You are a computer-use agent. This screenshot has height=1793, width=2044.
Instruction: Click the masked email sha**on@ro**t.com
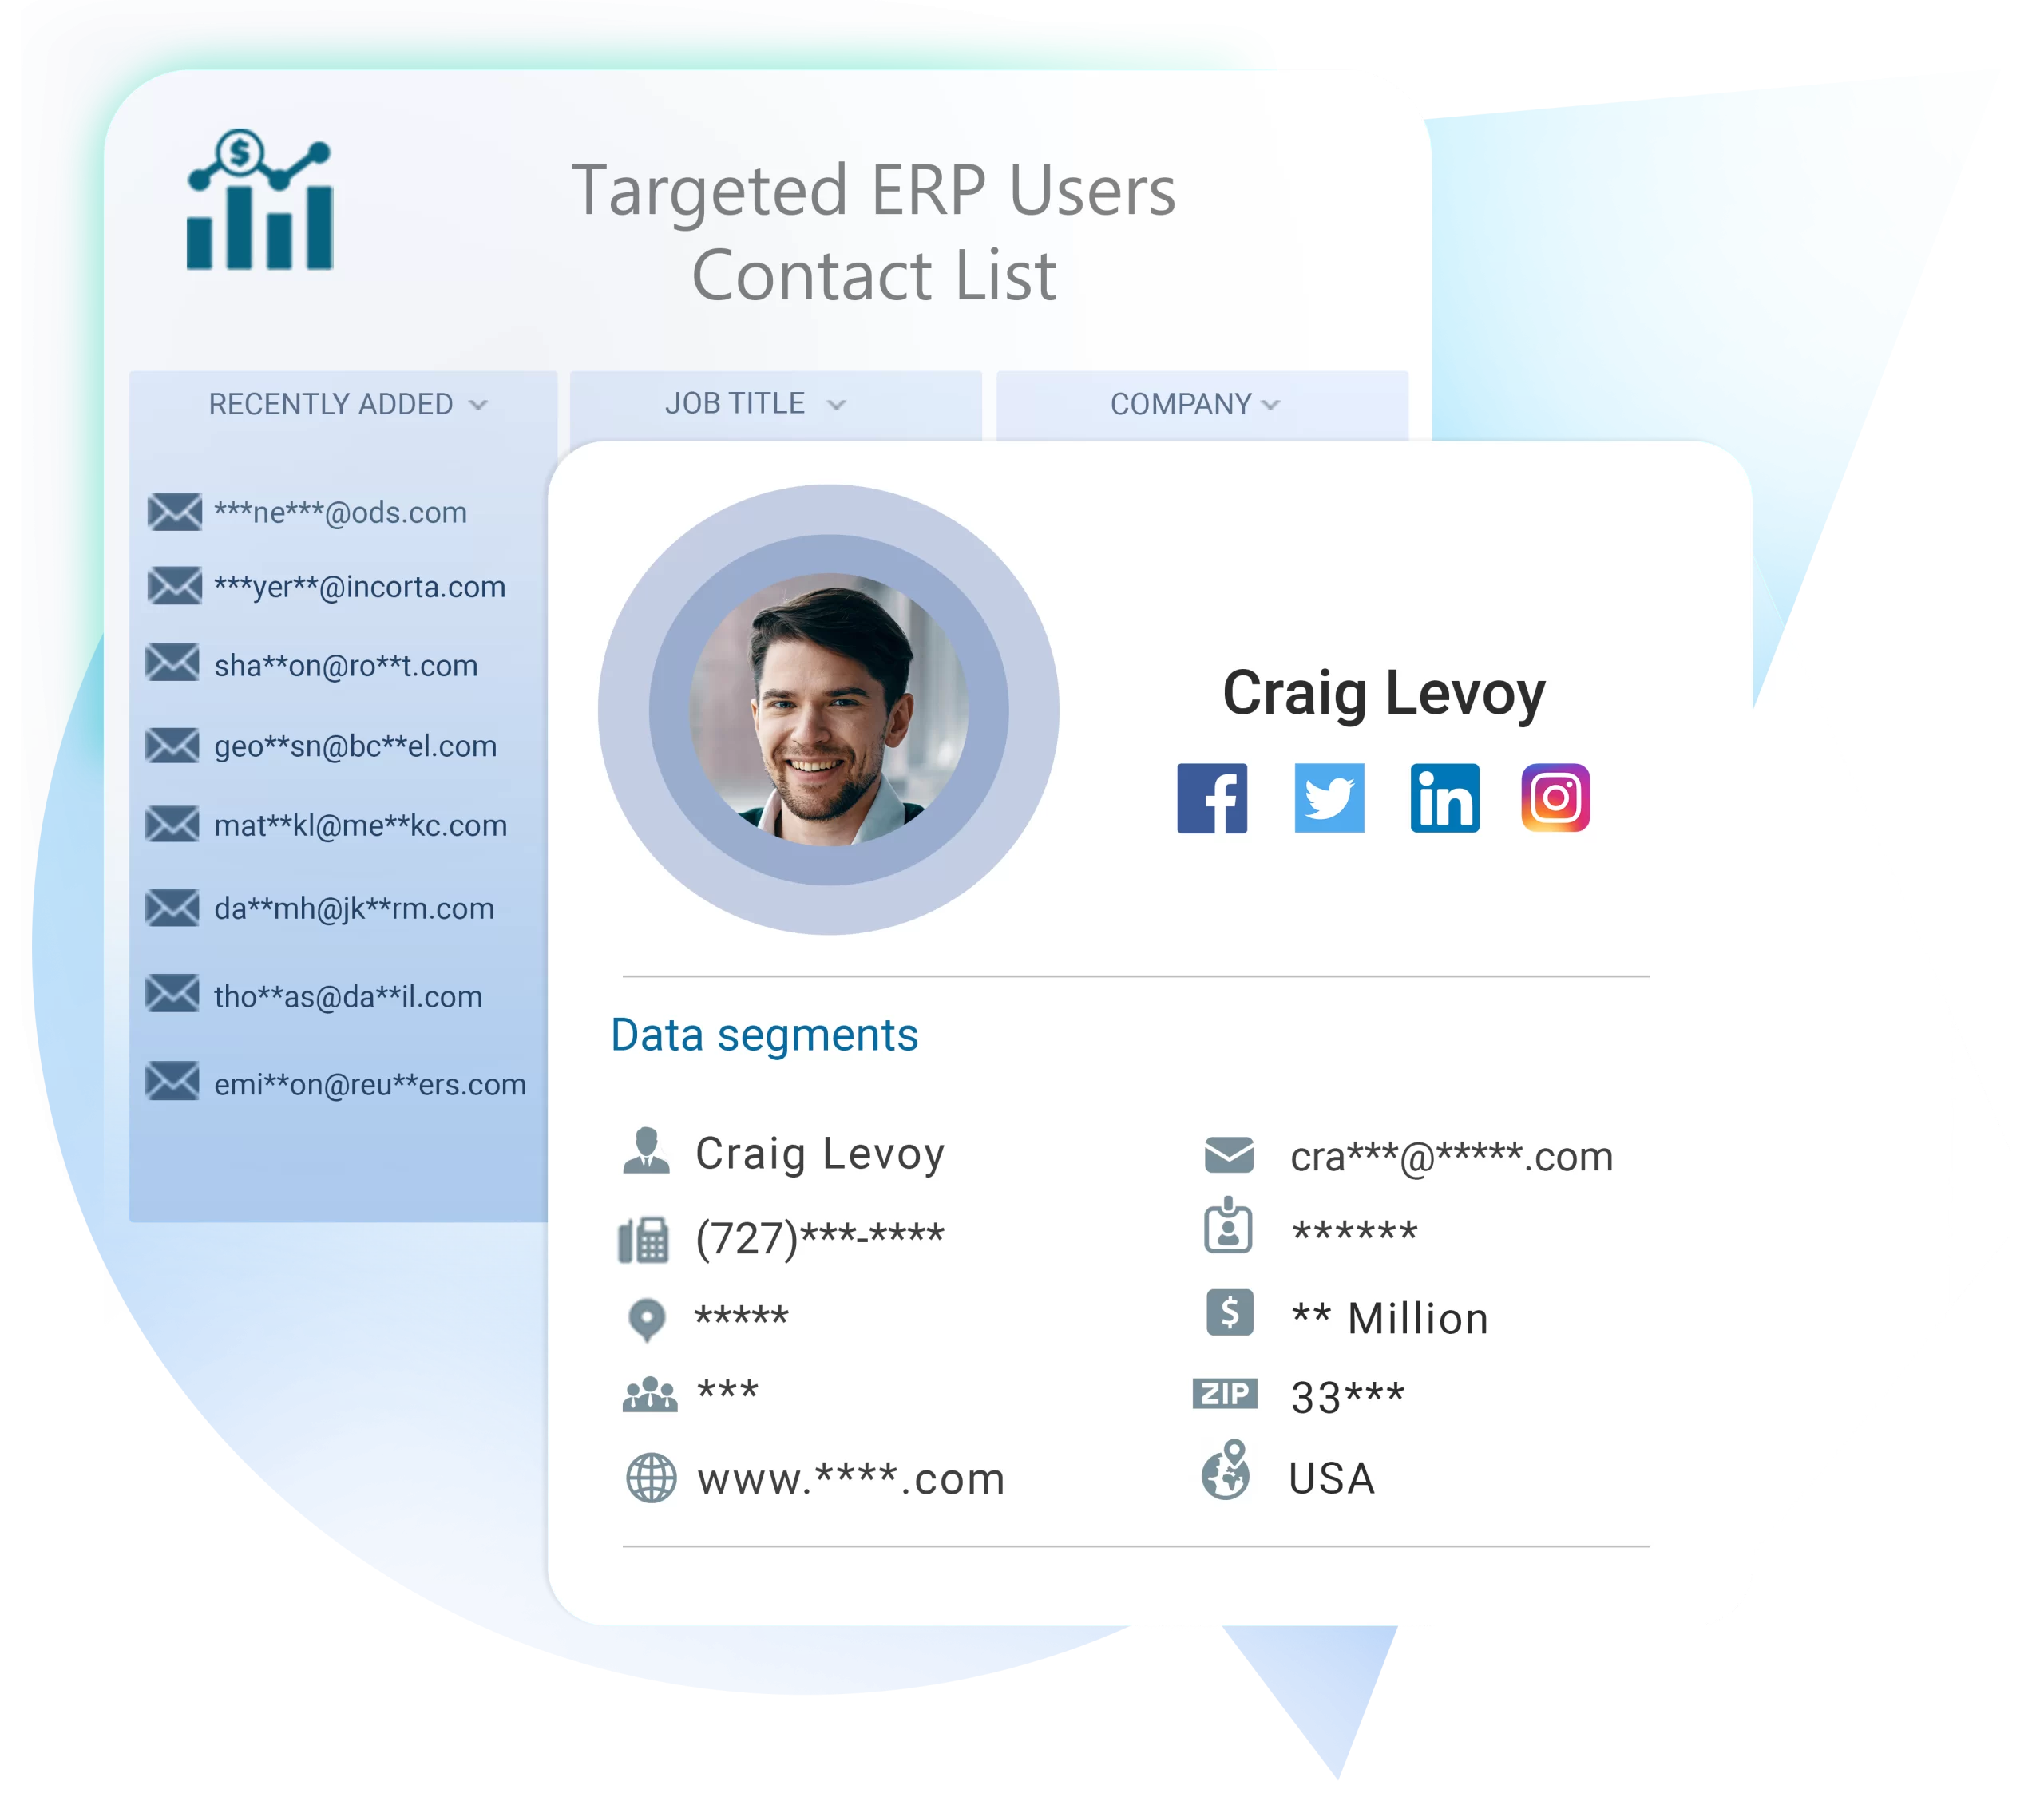pos(341,667)
